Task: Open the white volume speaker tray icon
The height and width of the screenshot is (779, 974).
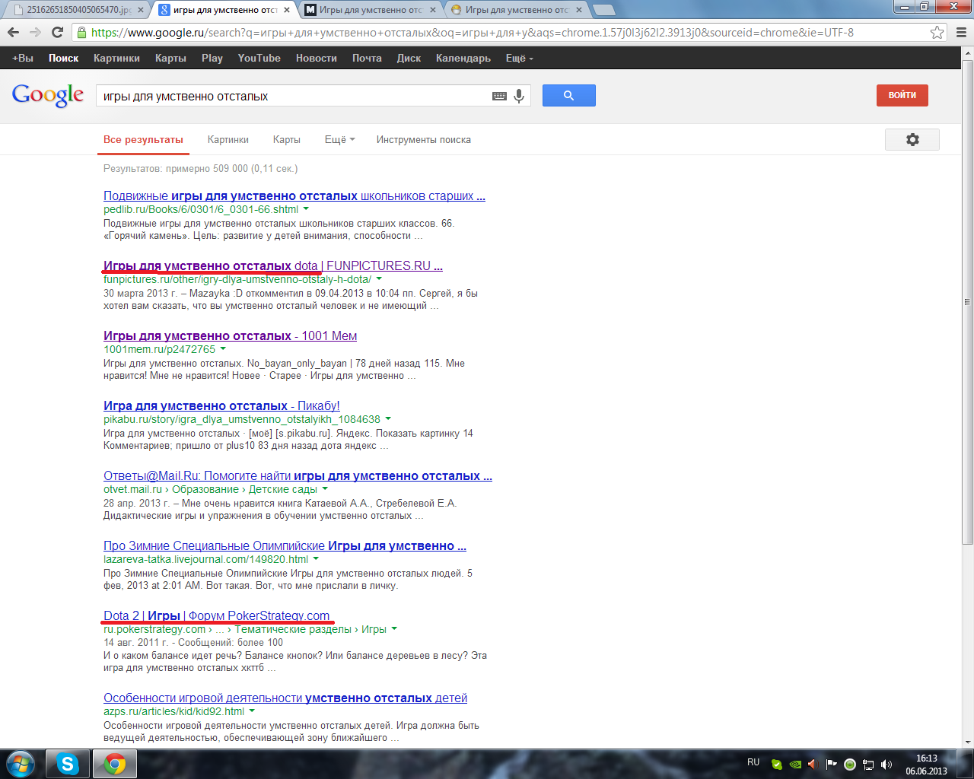Action: pyautogui.click(x=886, y=765)
